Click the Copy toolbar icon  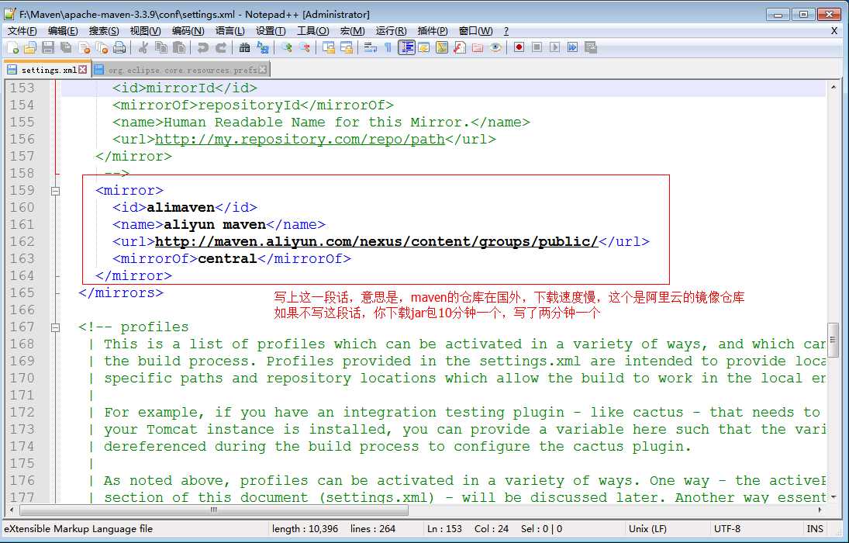tap(160, 47)
